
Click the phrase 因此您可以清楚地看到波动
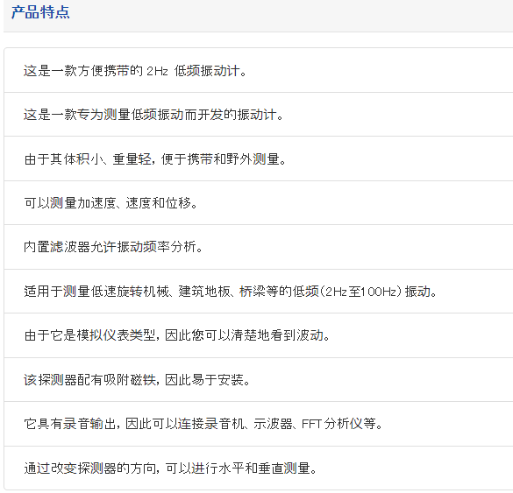click(244, 335)
